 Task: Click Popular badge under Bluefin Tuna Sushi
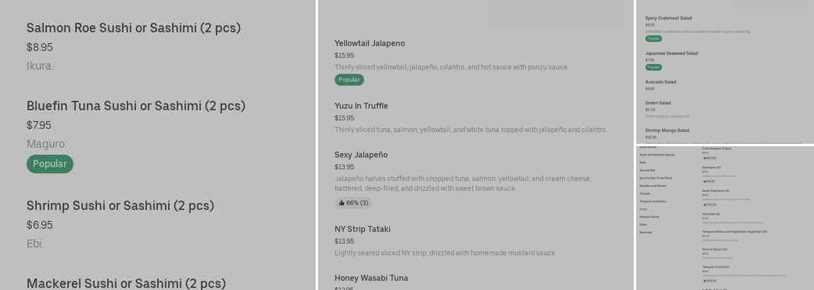(x=49, y=164)
